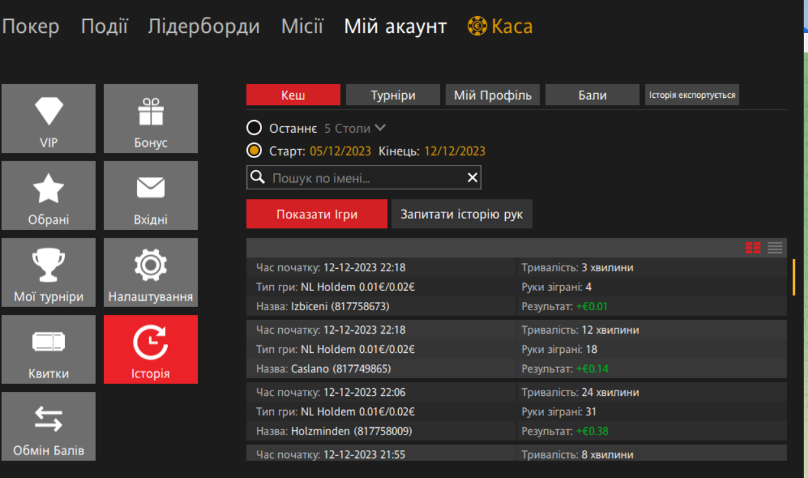Switch to list view lines icon
Image resolution: width=808 pixels, height=478 pixels.
coord(775,247)
